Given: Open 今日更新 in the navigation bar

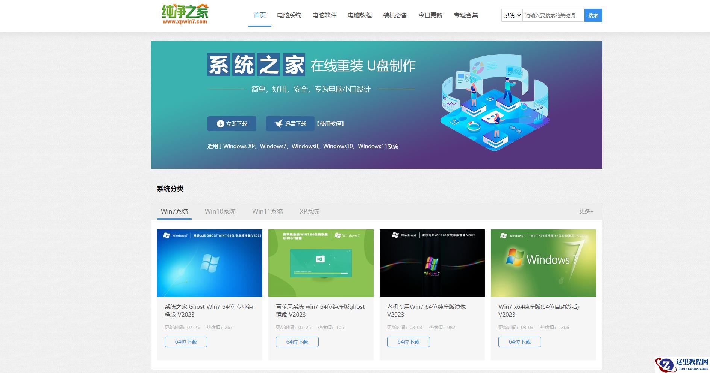Looking at the screenshot, I should click(x=431, y=15).
